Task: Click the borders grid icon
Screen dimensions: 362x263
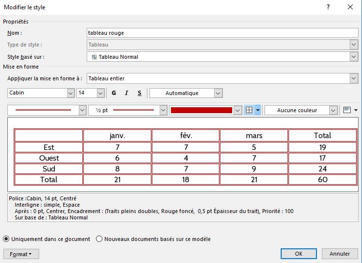Action: coord(249,110)
